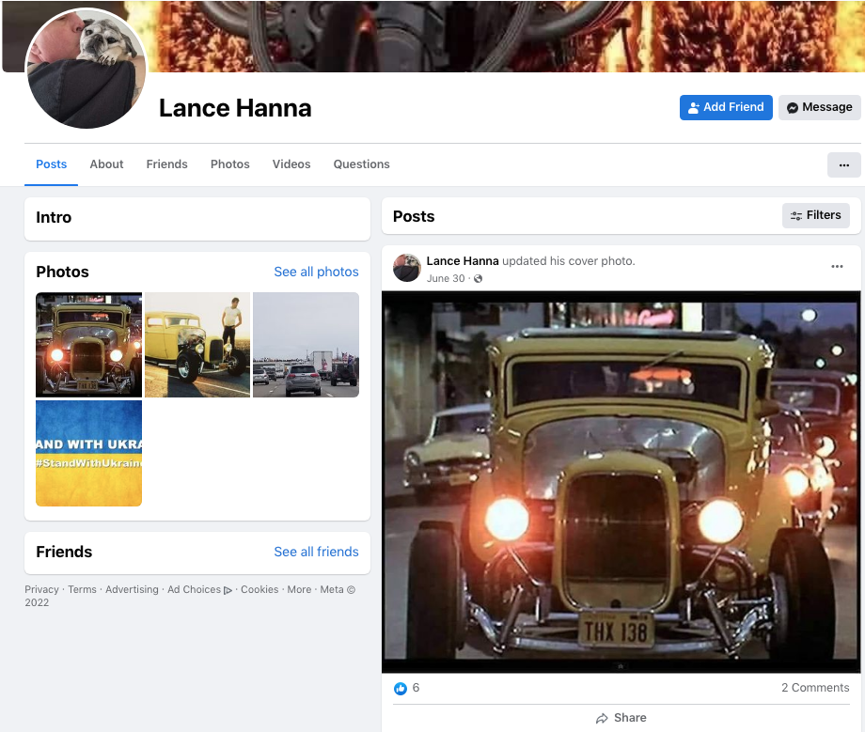Screen dimensions: 865x732
Task: Expand the More footer link
Action: [x=299, y=589]
